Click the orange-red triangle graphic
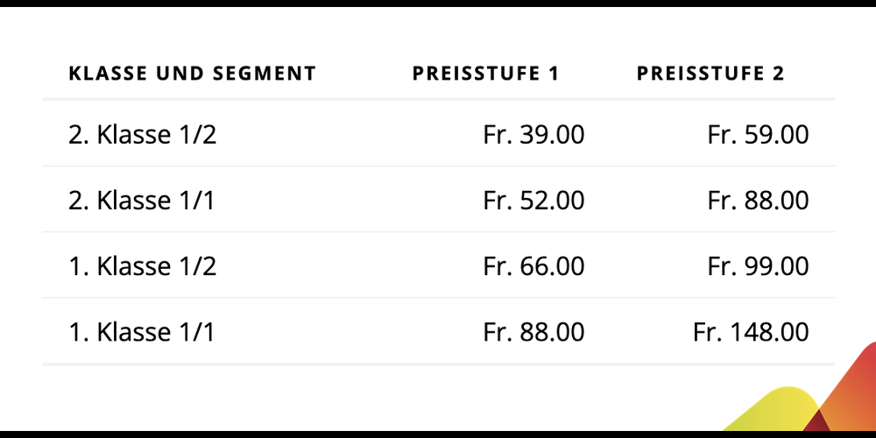Viewport: 876px width, 438px height. [852, 391]
